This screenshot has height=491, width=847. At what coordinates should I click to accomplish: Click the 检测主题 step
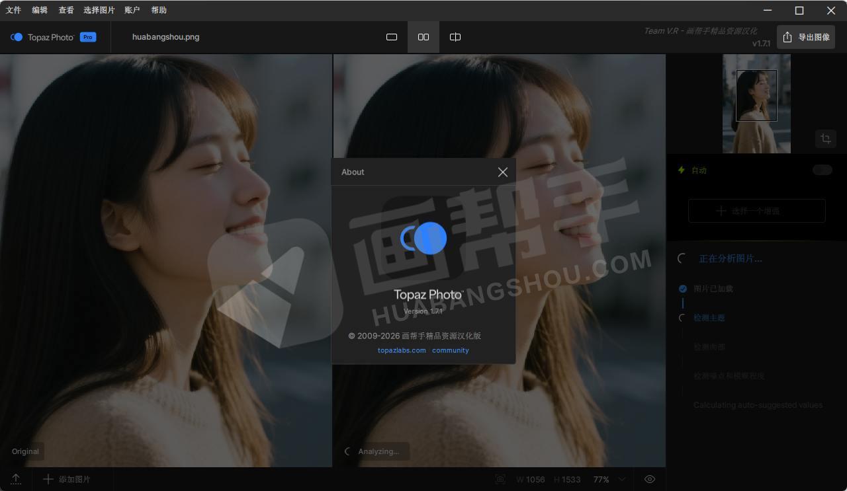click(709, 318)
